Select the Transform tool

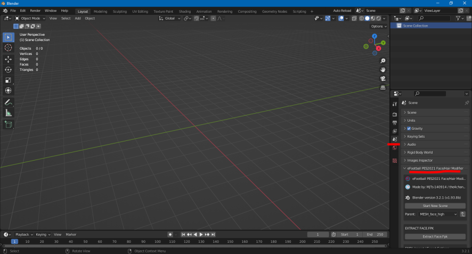coord(9,91)
